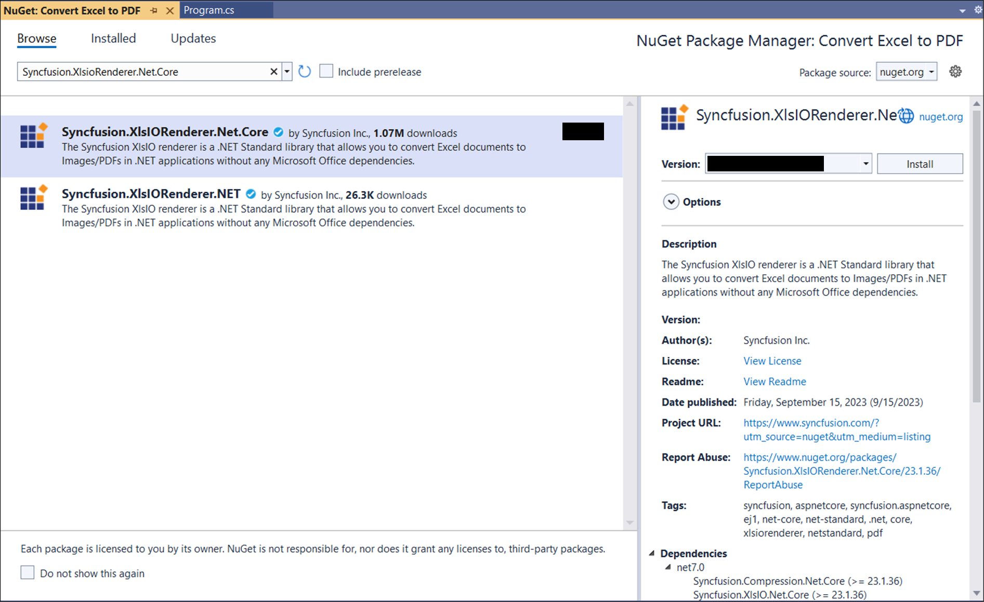This screenshot has height=602, width=984.
Task: Switch to the Updates tab
Action: [193, 38]
